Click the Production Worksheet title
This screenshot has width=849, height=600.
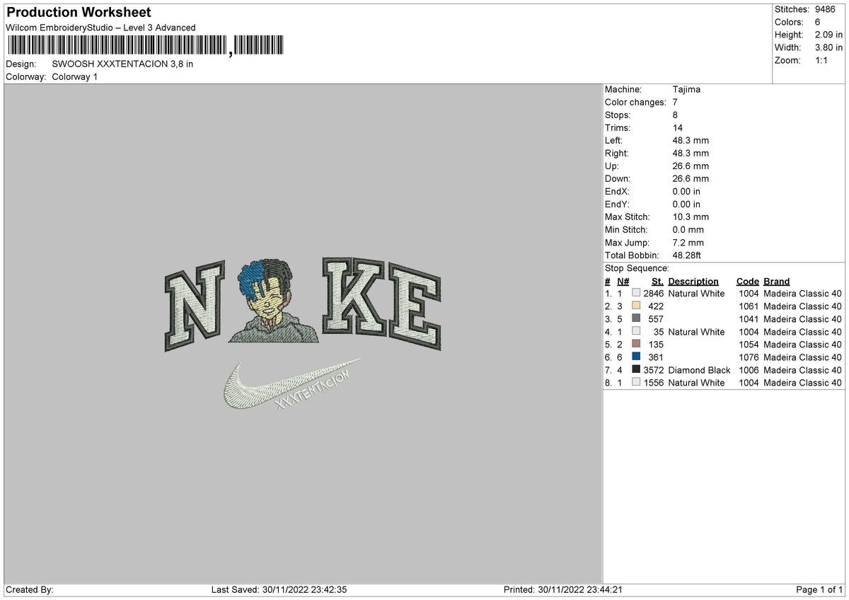click(x=78, y=12)
